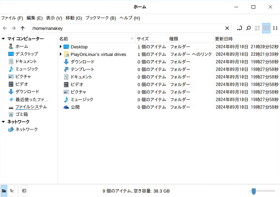Open ゴミ箱 in the sidebar
The height and width of the screenshot is (197, 280).
[22, 114]
